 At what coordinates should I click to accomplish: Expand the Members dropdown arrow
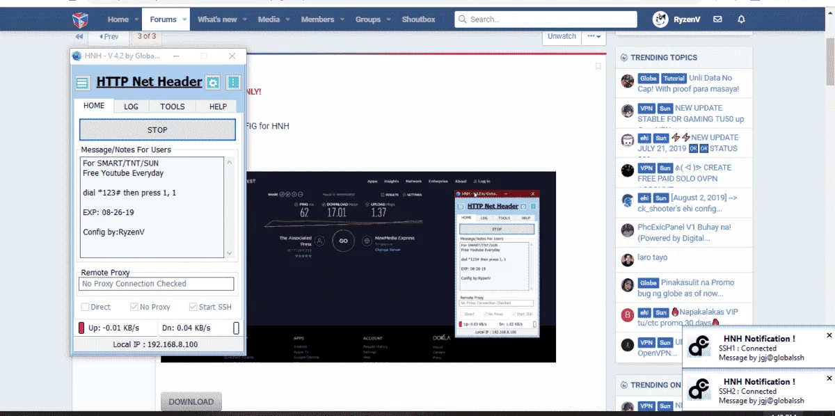coord(342,20)
